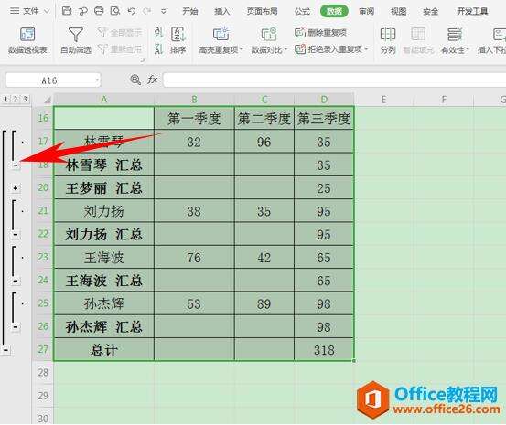Select column D header
Image resolution: width=506 pixels, height=425 pixels.
point(324,100)
